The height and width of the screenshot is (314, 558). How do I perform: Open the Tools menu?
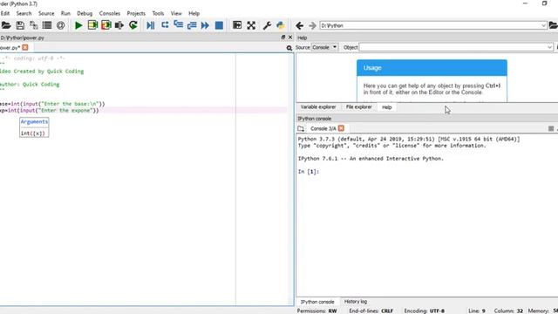[x=158, y=13]
